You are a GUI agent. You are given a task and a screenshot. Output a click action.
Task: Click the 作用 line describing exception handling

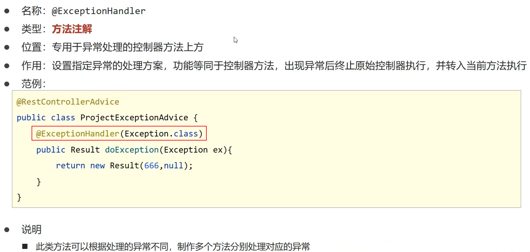[x=289, y=65]
